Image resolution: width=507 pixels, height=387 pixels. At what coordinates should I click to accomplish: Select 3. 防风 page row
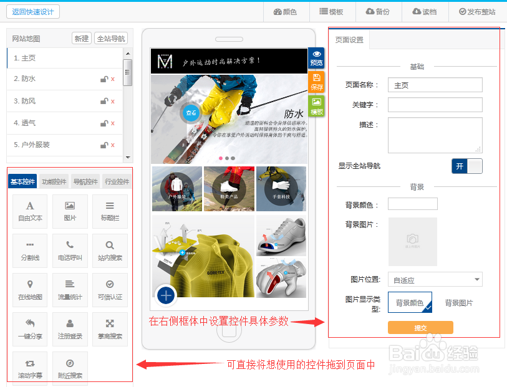[65, 101]
